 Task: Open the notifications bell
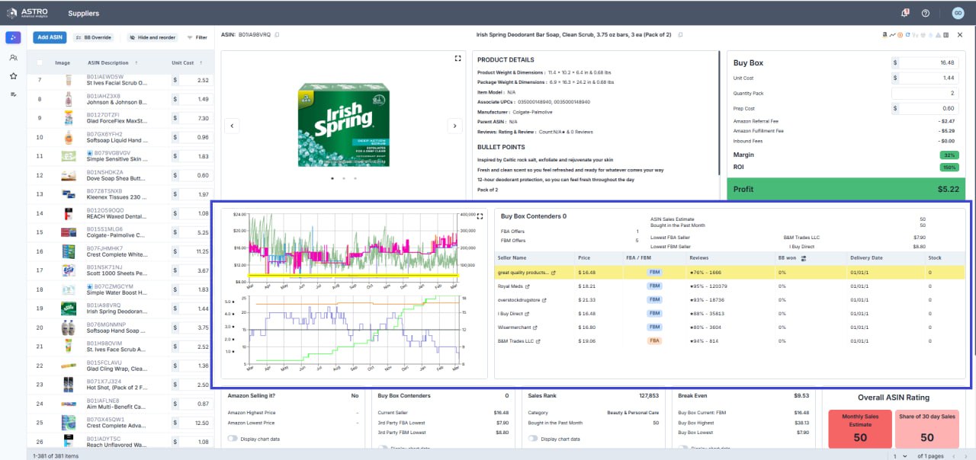click(904, 12)
